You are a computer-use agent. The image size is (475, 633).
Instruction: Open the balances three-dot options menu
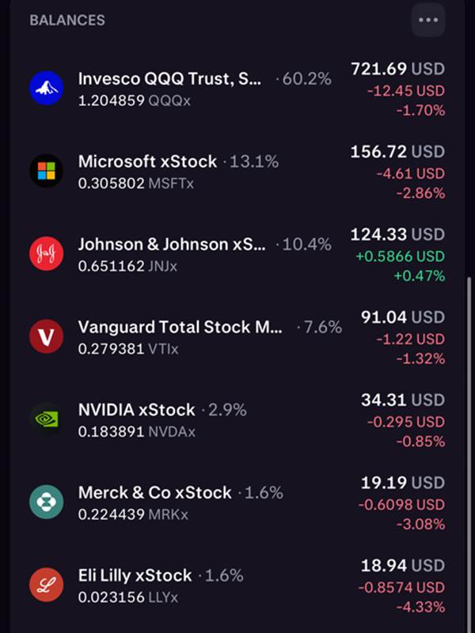point(428,20)
